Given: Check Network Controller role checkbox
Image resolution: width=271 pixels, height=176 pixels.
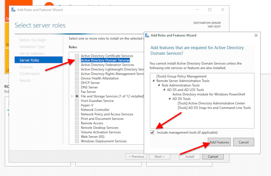Looking at the screenshot, I should 77,110.
